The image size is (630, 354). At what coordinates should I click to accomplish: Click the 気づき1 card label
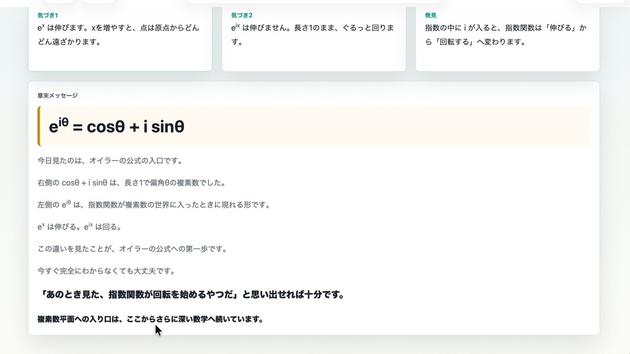(47, 15)
